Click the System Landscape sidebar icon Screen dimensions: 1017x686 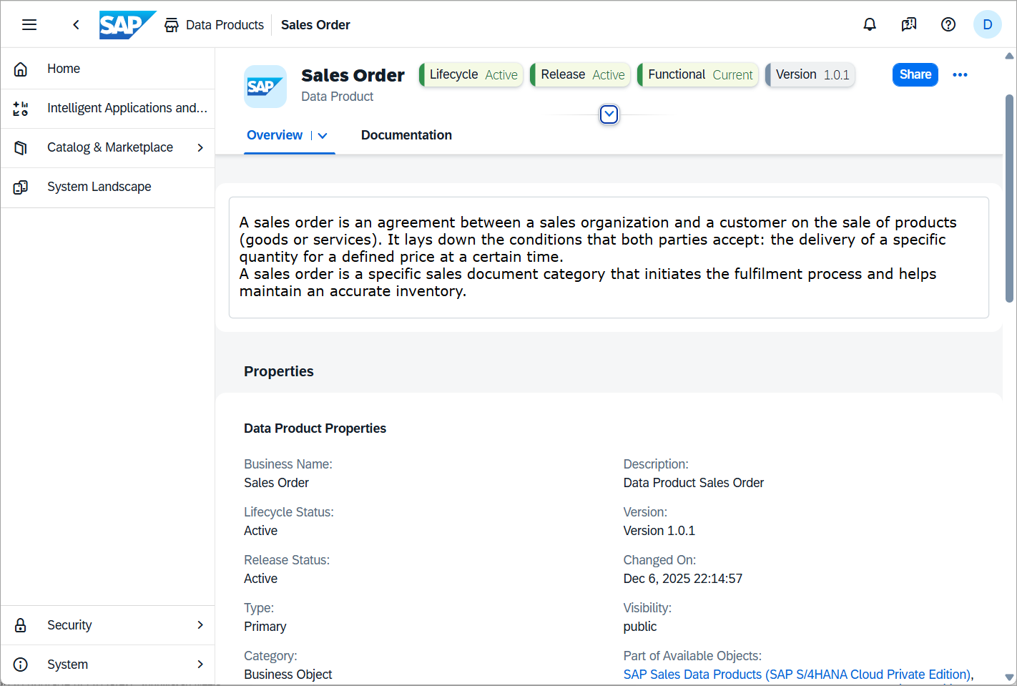(21, 187)
